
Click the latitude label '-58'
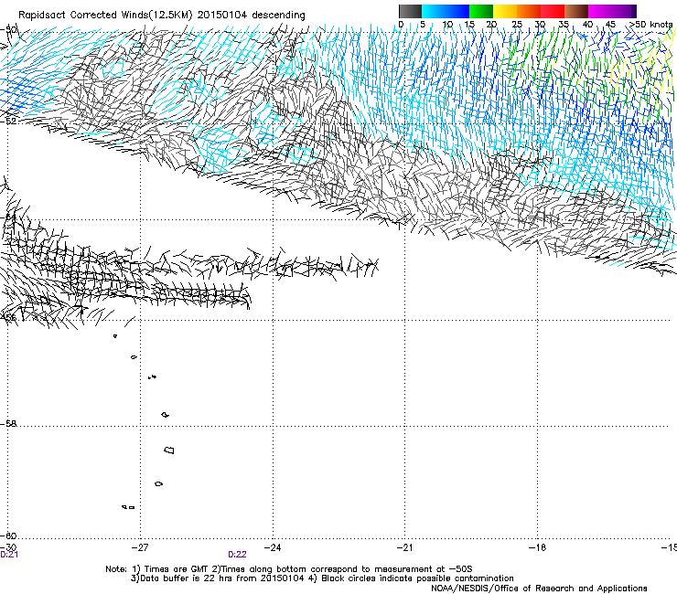[x=8, y=424]
